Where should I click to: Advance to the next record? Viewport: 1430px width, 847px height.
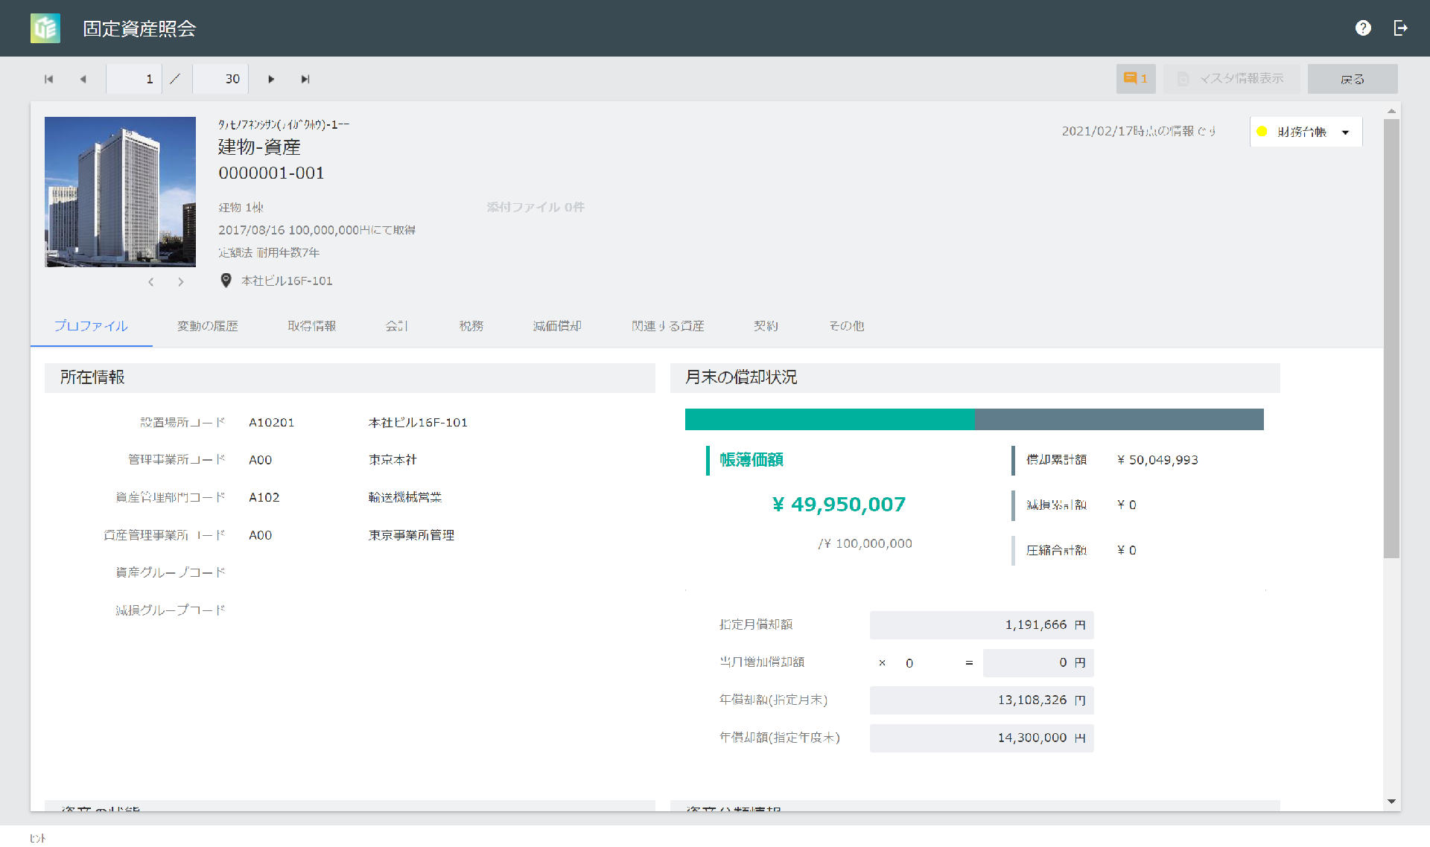[271, 78]
